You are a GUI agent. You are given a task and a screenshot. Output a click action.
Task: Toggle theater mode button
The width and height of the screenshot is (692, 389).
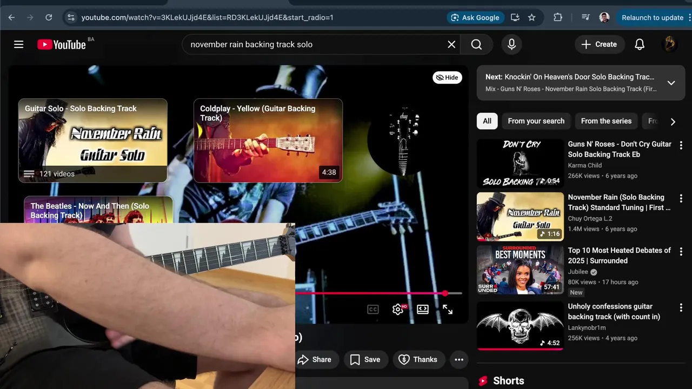(x=423, y=310)
